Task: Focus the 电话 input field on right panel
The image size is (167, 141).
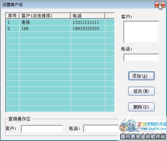Action: click(x=141, y=57)
